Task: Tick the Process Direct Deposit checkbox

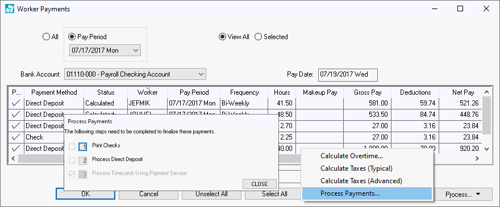Action: (72, 160)
